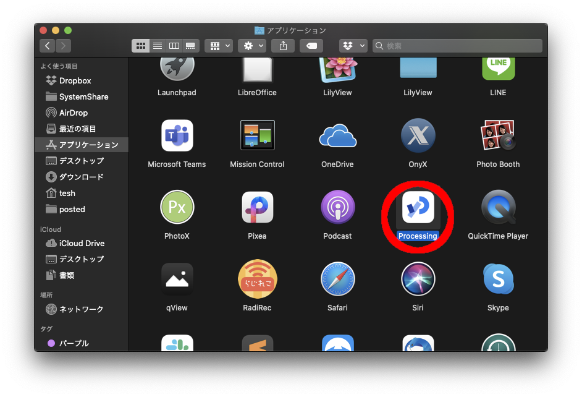Select the PhotoX app icon
The width and height of the screenshot is (582, 397).
(x=177, y=207)
